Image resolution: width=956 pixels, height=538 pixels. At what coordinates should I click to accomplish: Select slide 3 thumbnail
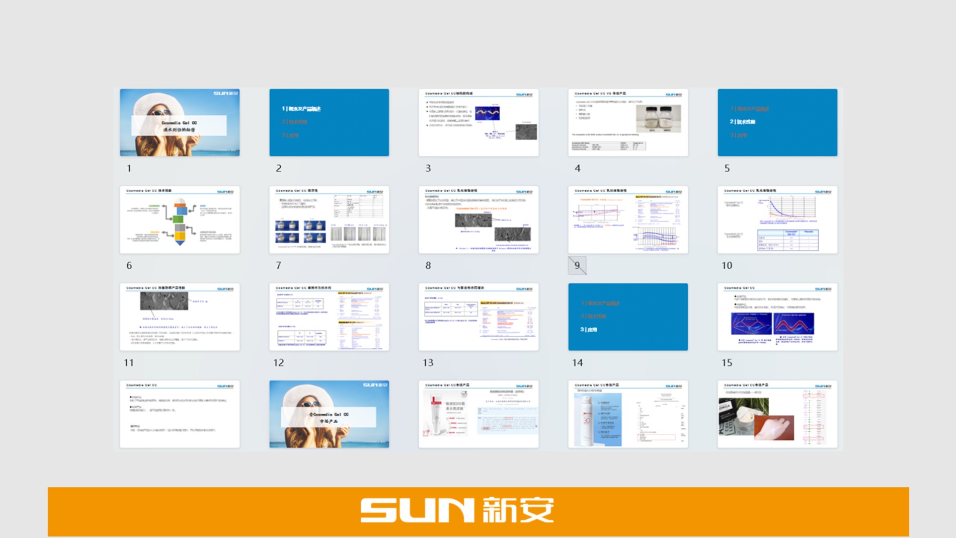click(x=479, y=122)
